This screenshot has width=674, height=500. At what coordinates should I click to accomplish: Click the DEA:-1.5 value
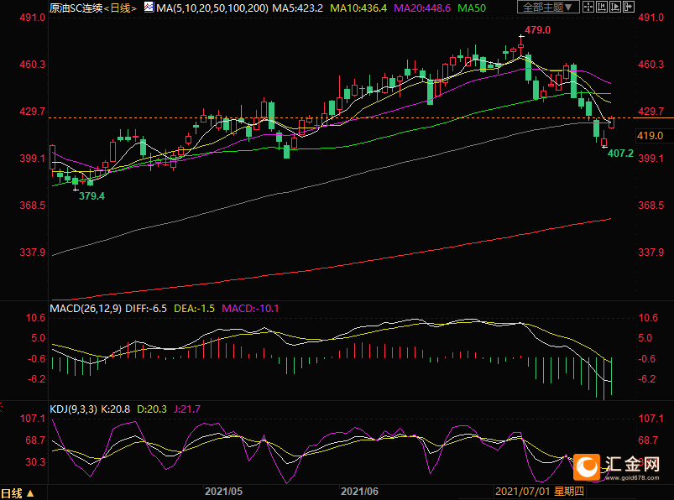pos(194,309)
